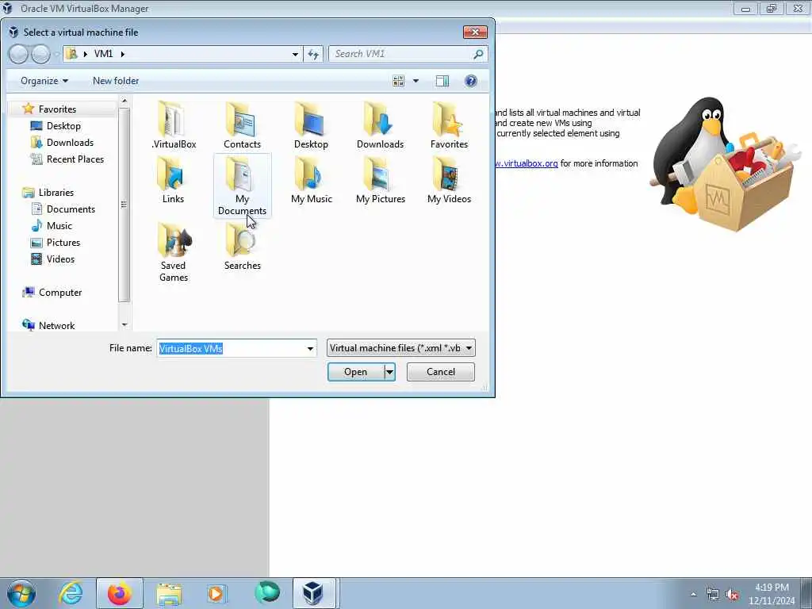
Task: Click the VM1 breadcrumb segment
Action: click(x=103, y=54)
